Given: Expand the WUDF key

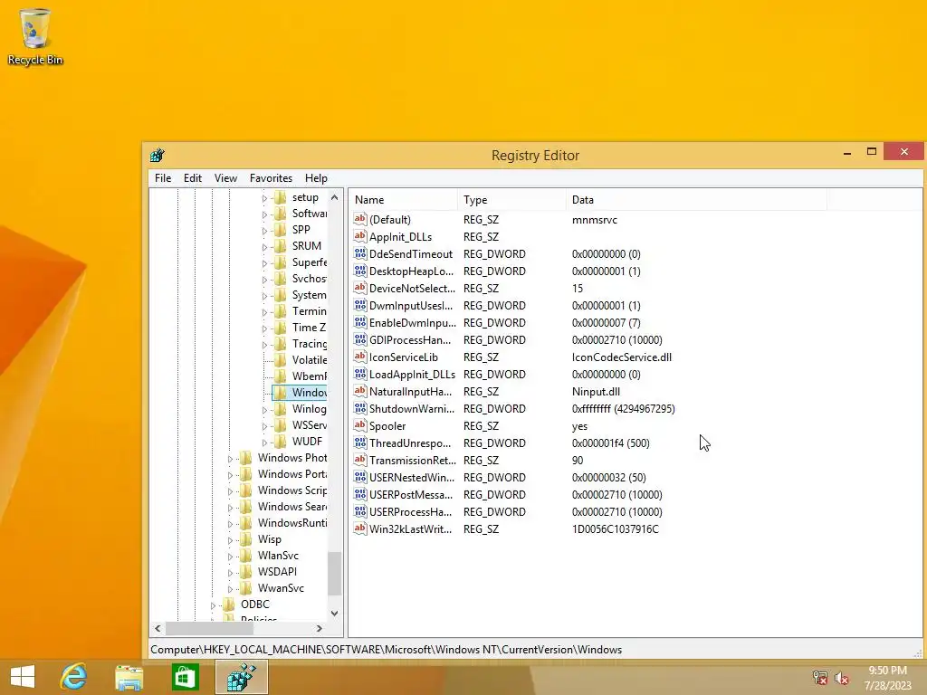Looking at the screenshot, I should click(265, 442).
